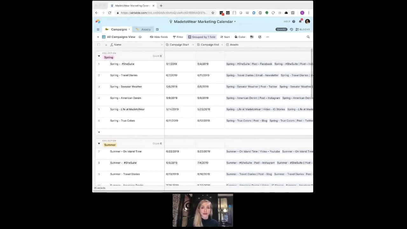This screenshot has width=407, height=229.
Task: Click the cloud extension icon
Action: coord(286,13)
